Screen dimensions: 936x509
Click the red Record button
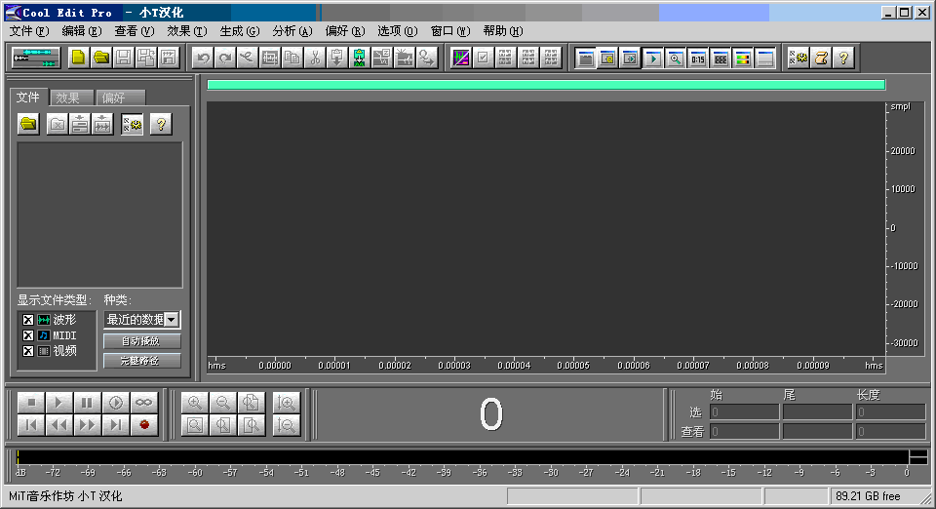click(x=144, y=424)
